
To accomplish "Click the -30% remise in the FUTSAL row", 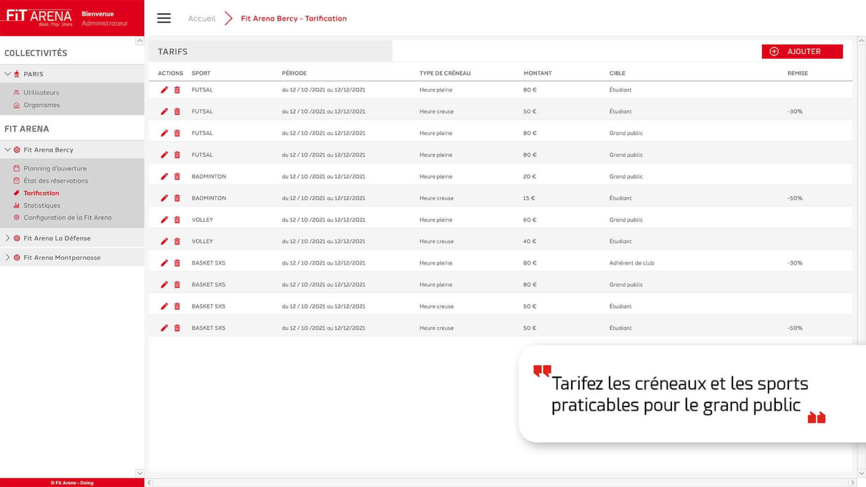I will 795,112.
